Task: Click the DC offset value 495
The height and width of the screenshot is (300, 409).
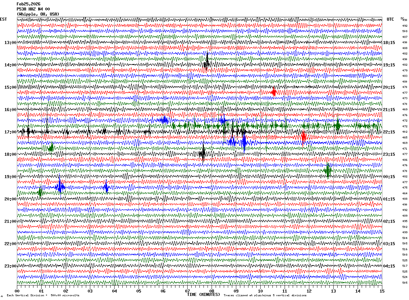Action: pyautogui.click(x=405, y=221)
